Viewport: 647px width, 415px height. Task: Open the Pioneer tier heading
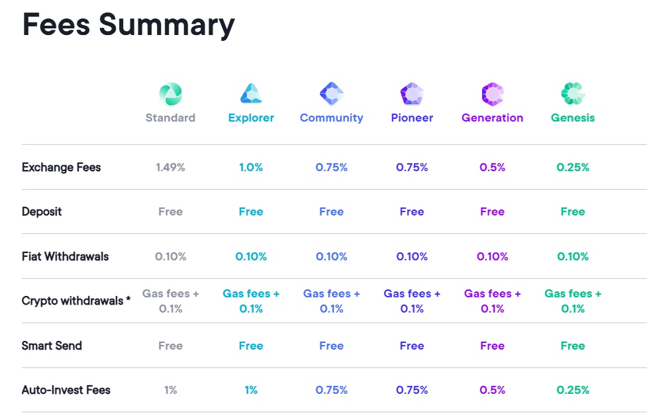[412, 118]
